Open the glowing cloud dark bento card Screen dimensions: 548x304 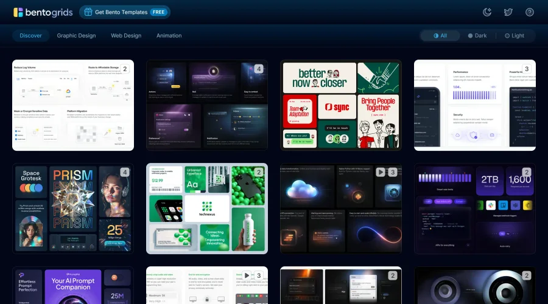click(x=341, y=209)
